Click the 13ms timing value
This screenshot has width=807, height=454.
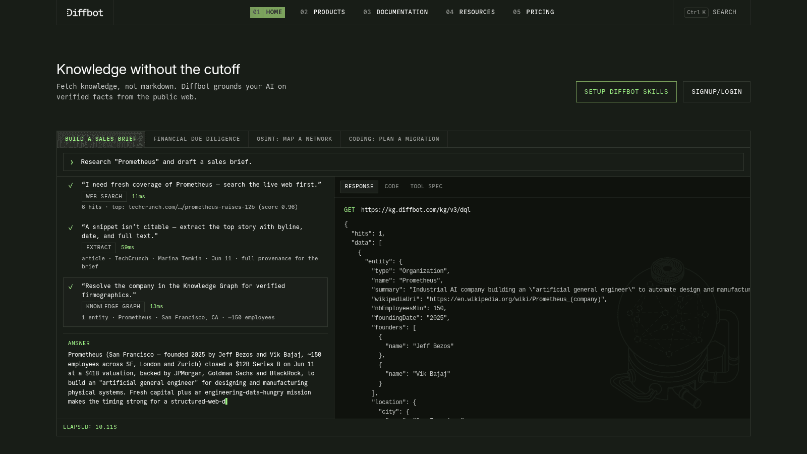click(x=156, y=307)
